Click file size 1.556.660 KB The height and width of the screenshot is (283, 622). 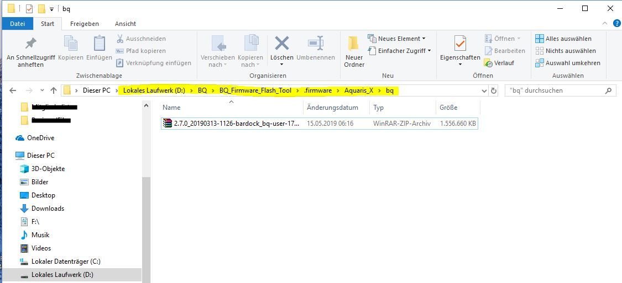458,124
